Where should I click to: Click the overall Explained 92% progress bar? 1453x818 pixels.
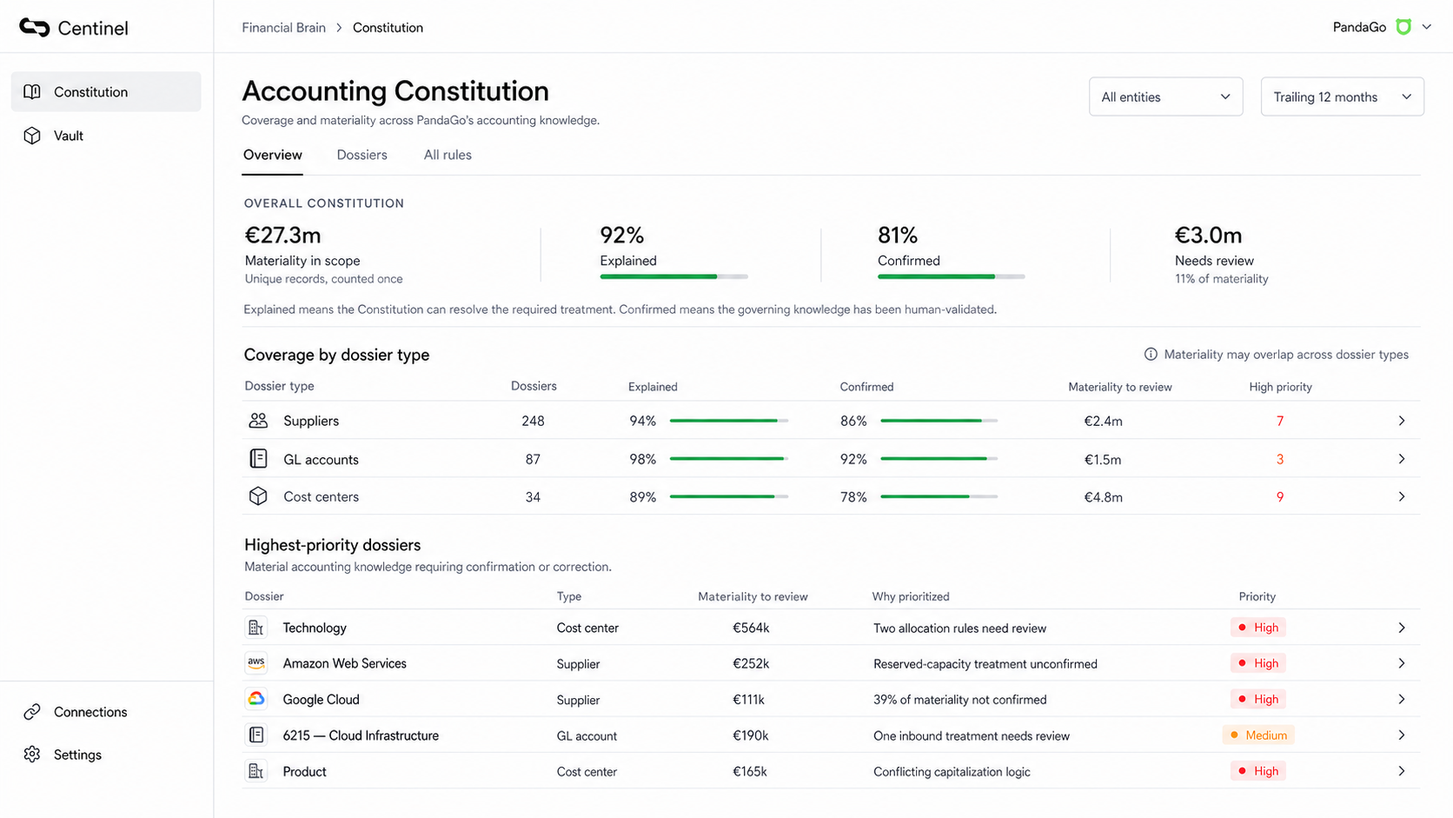[x=673, y=276]
